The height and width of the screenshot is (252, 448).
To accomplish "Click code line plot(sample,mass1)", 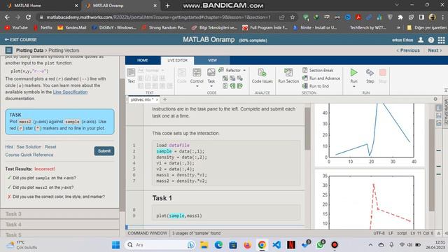I will (x=179, y=216).
